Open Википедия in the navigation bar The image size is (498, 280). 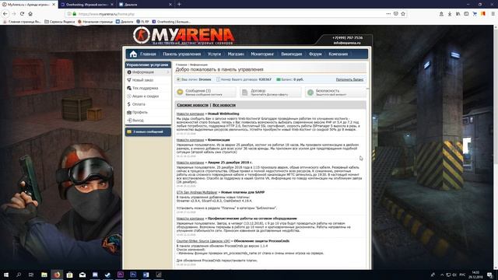[291, 54]
